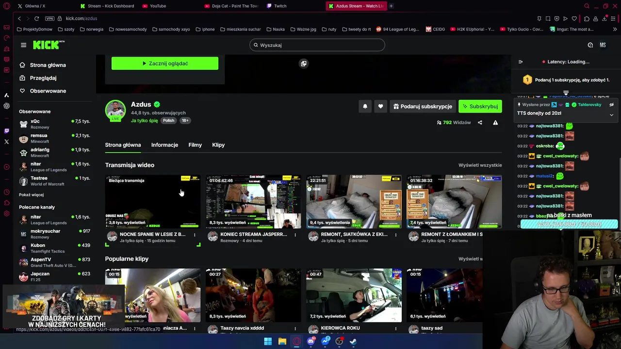This screenshot has width=621, height=349.
Task: Toggle notification bell for Azdus
Action: pyautogui.click(x=365, y=106)
